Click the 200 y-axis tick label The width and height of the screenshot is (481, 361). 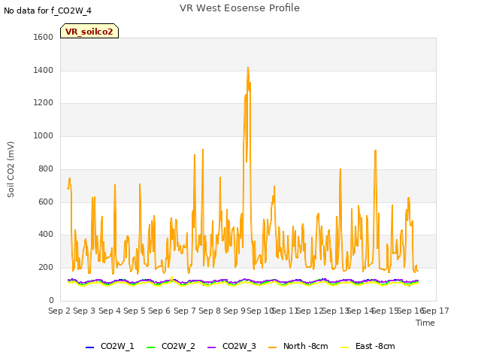pos(46,268)
